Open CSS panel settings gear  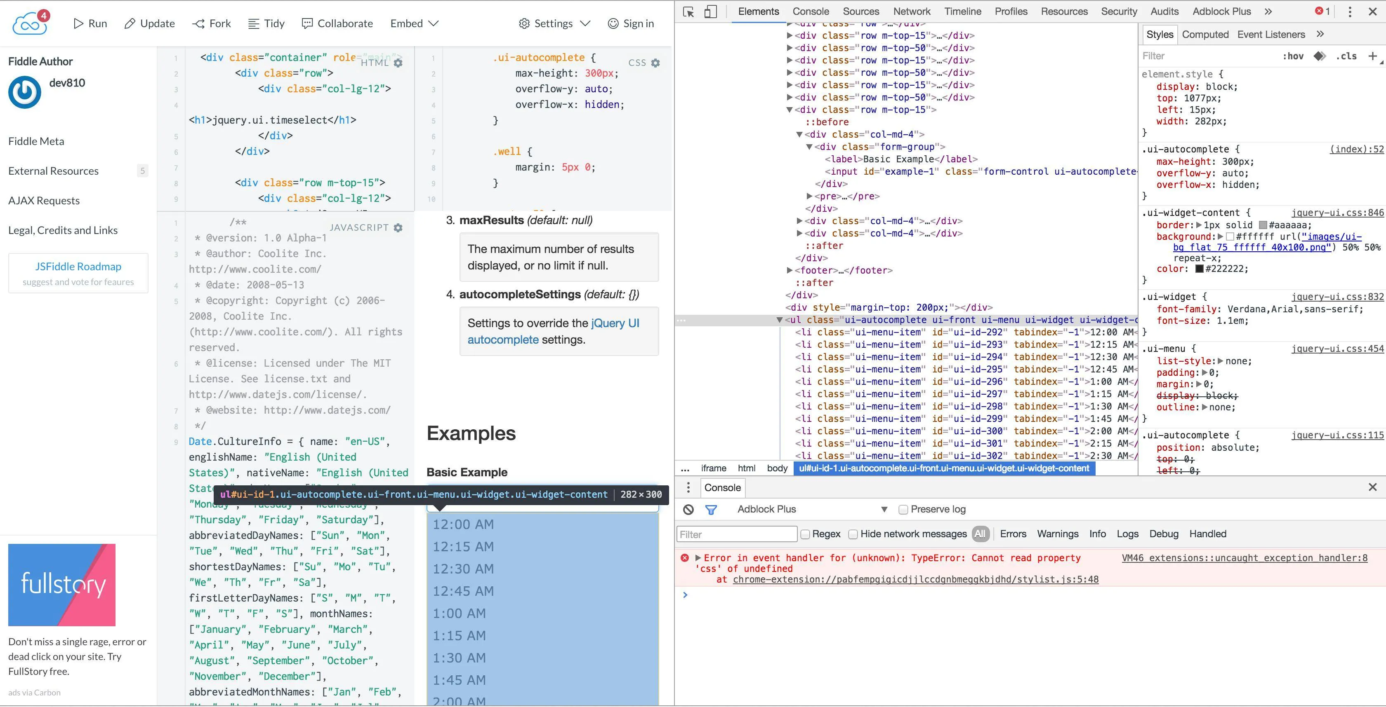[x=655, y=63]
